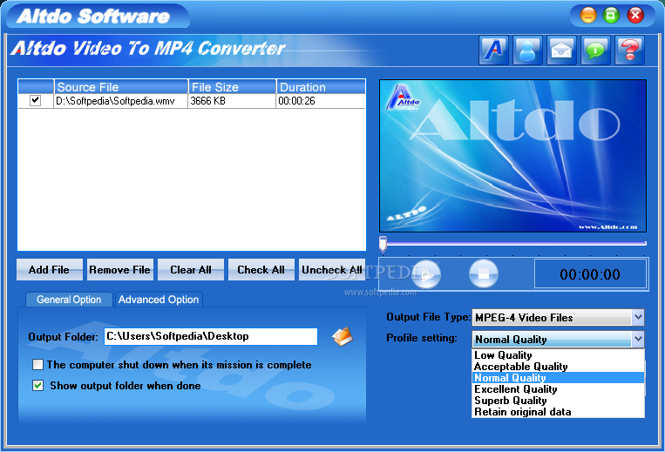Screen dimensions: 665x452
Task: Open the Altdo homepage 'A' icon
Action: 493,51
